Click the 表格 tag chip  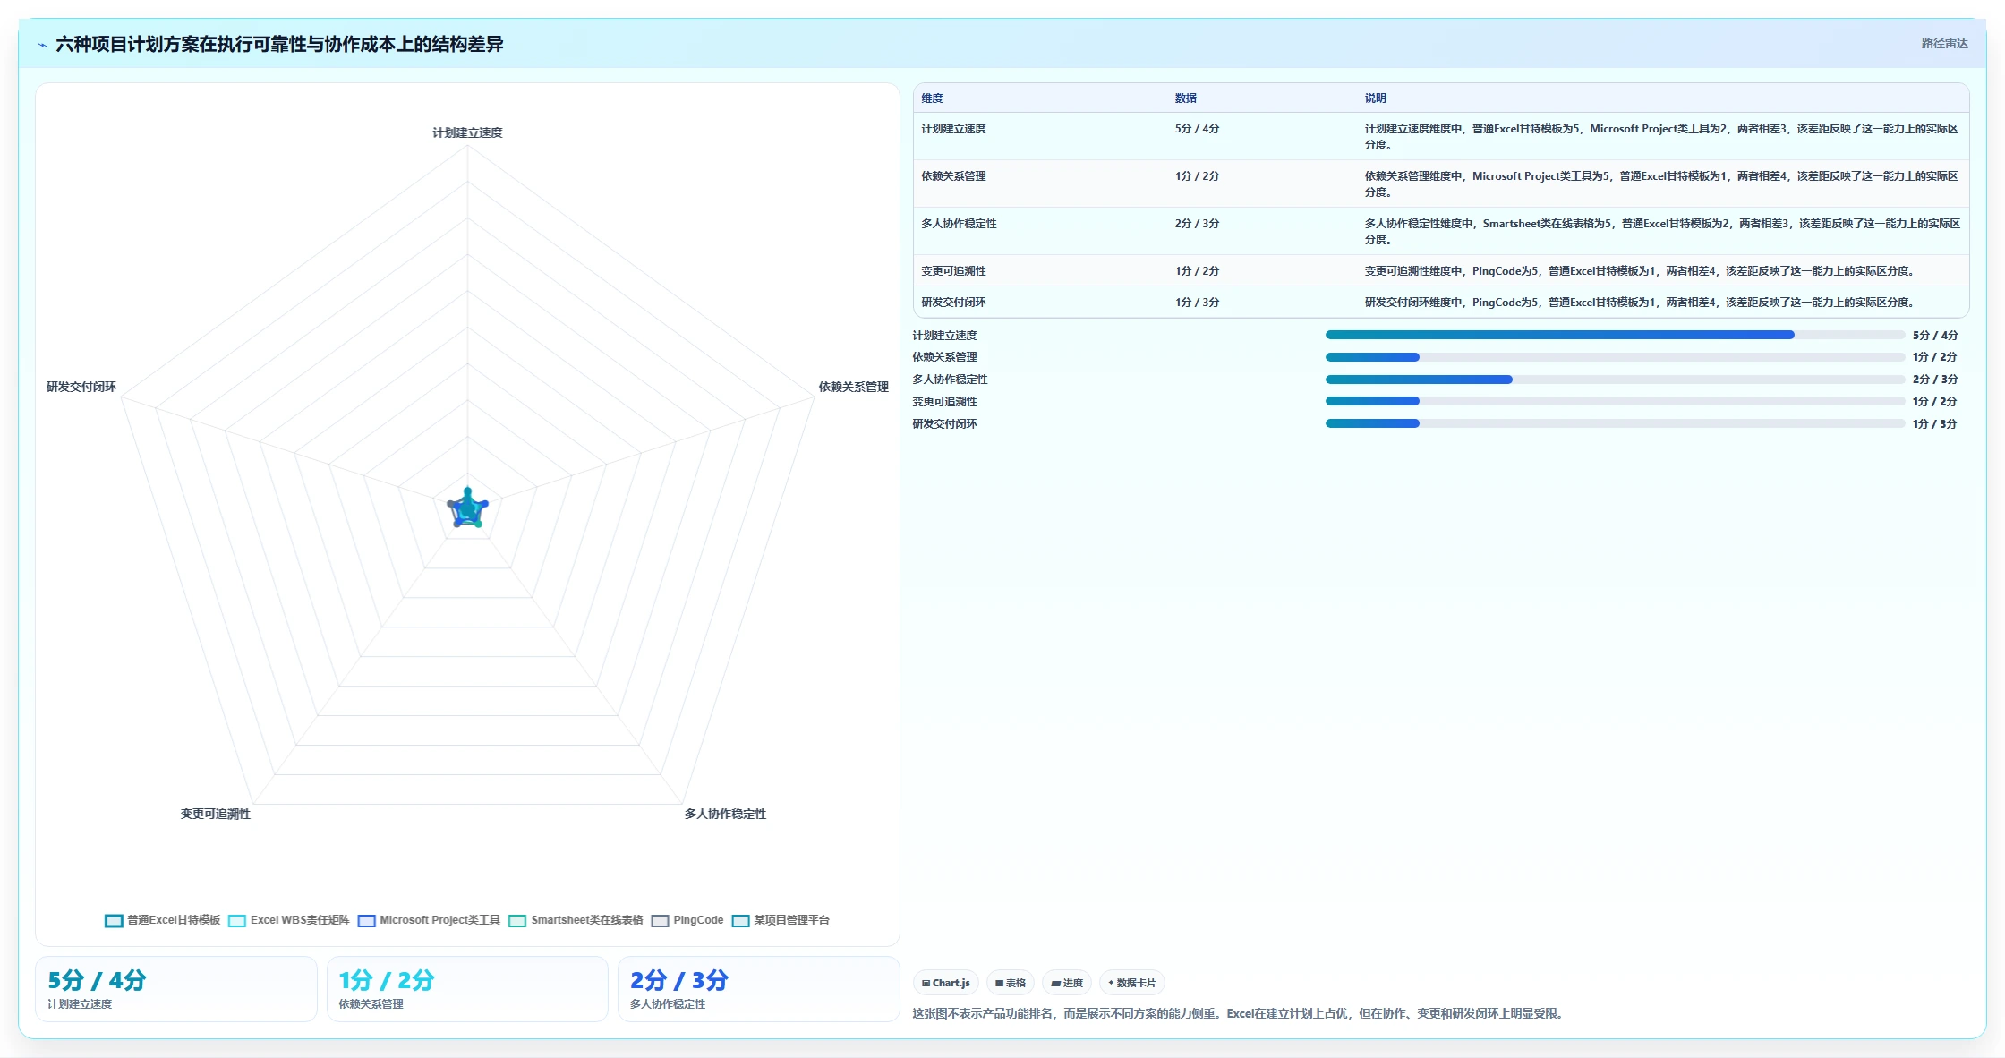click(1011, 983)
